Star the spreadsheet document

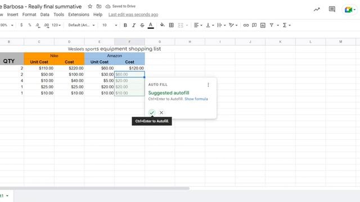coord(90,6)
